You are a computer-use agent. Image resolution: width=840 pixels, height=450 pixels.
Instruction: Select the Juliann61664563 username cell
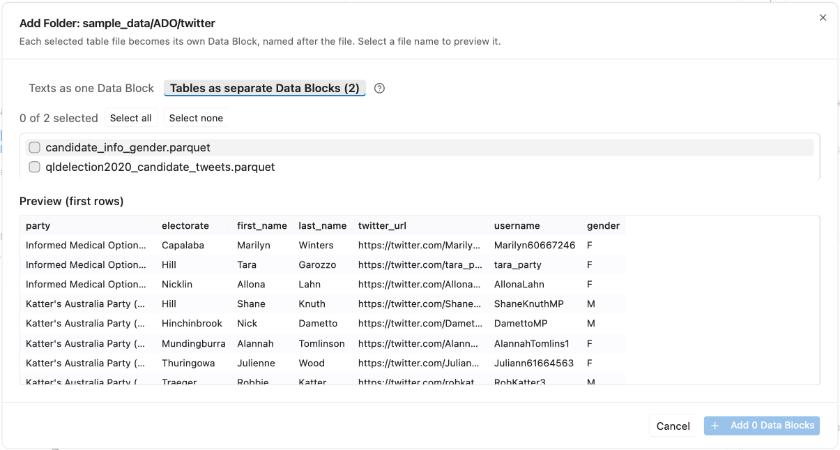(535, 363)
